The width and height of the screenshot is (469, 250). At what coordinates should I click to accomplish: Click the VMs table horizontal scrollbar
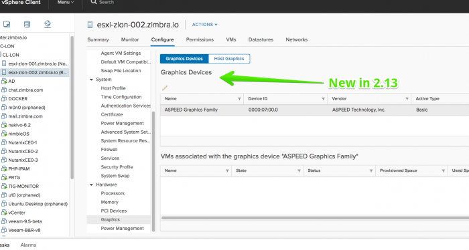click(x=315, y=218)
